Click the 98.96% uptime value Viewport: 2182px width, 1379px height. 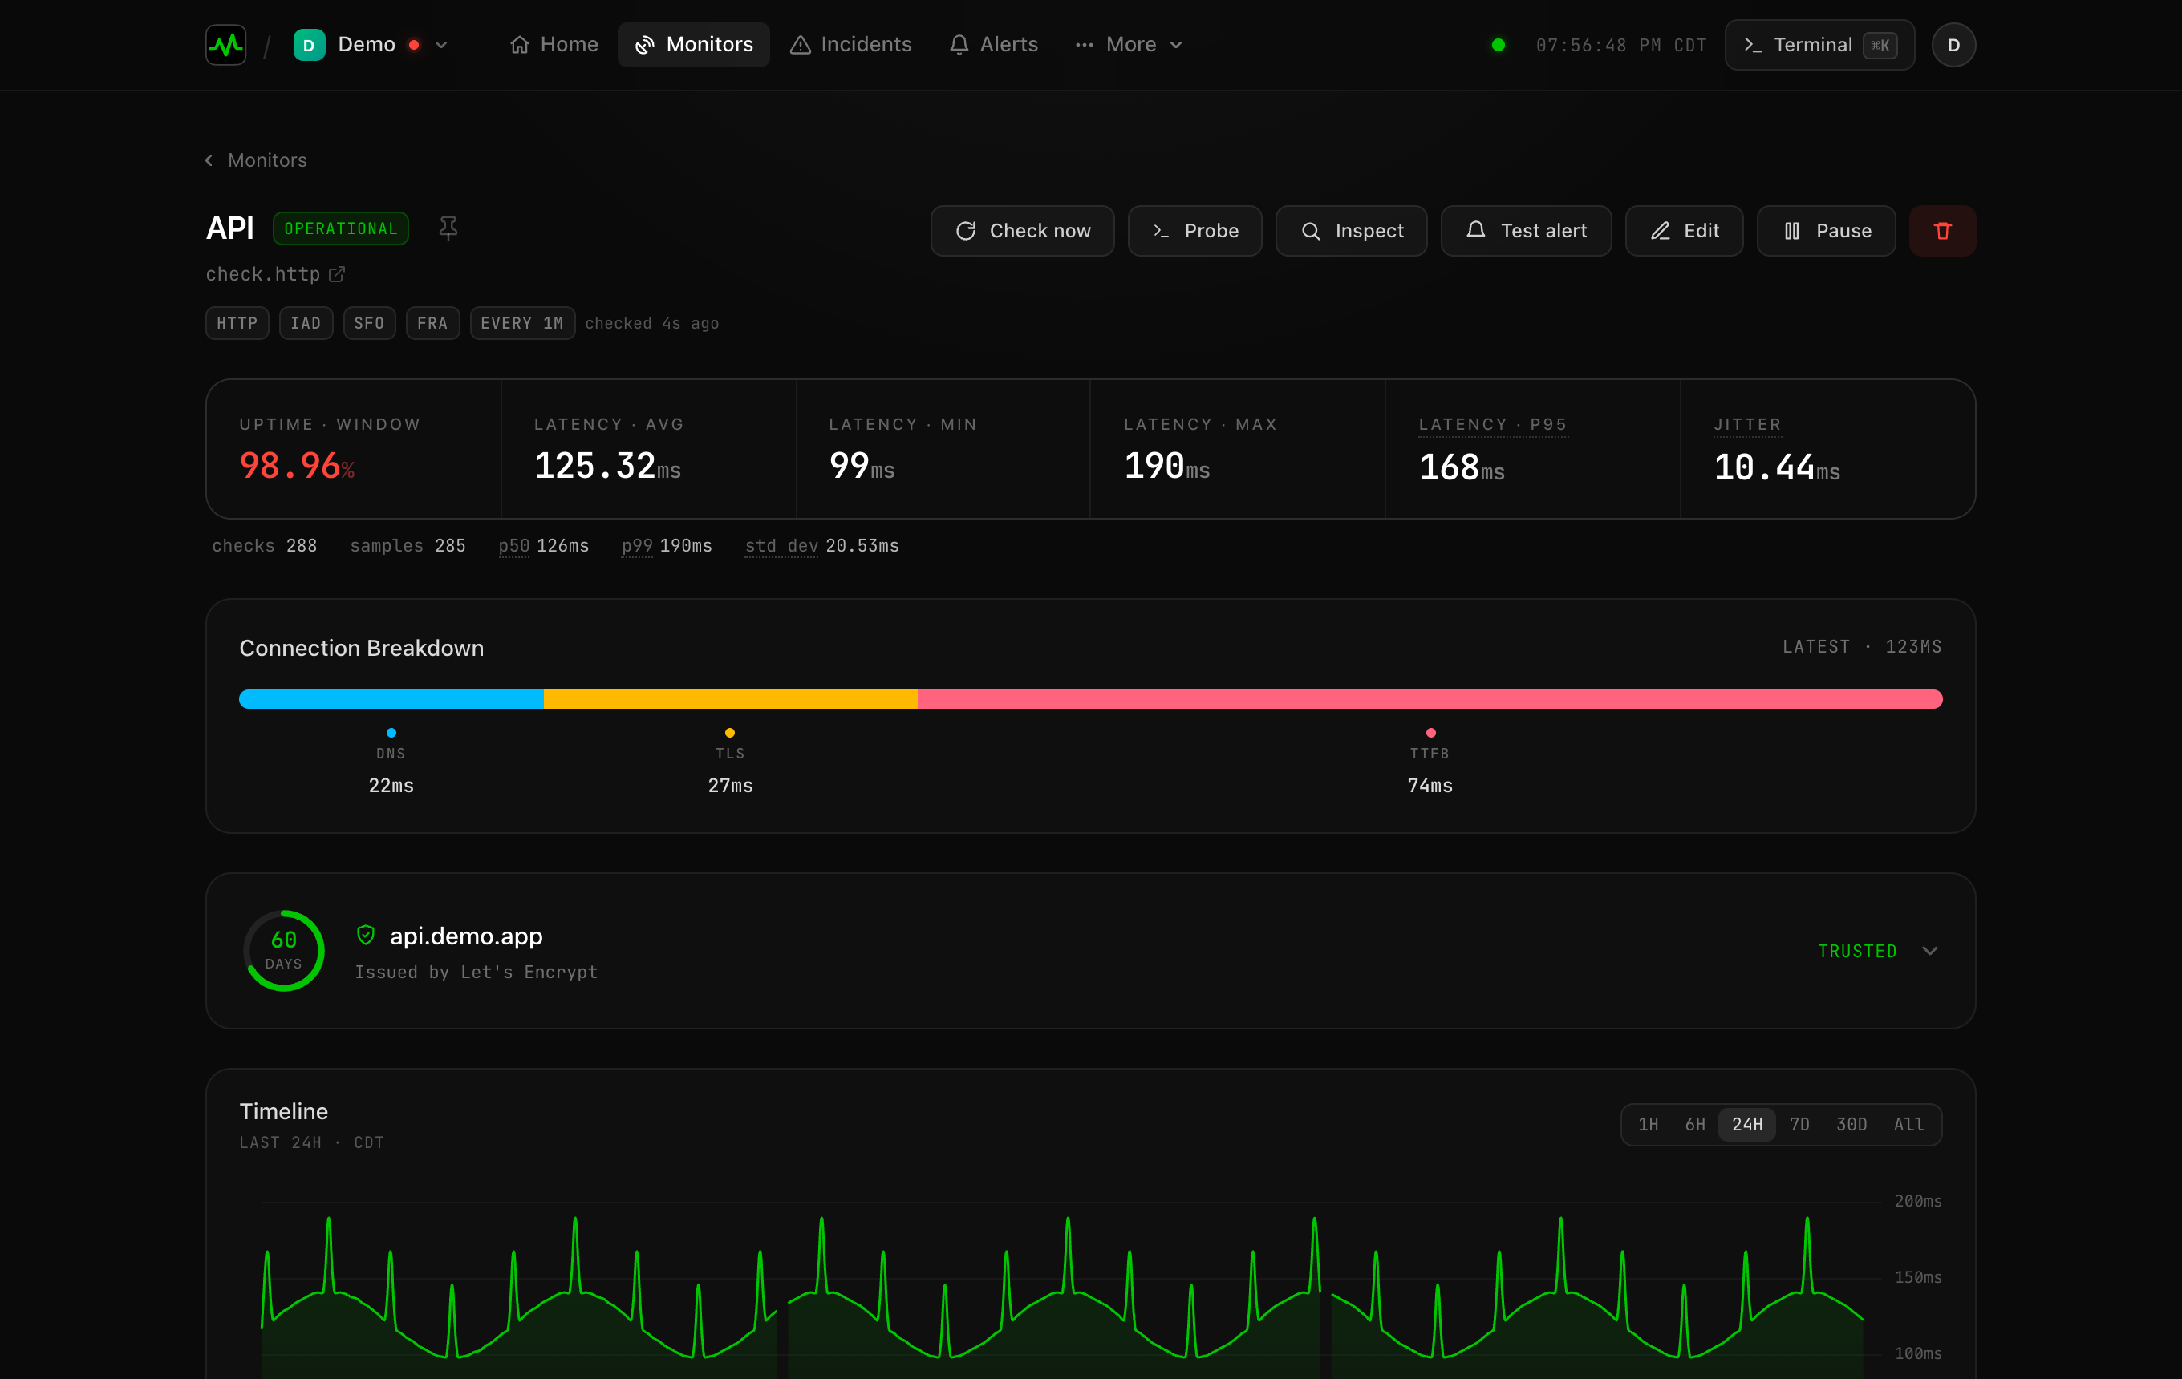(x=297, y=467)
